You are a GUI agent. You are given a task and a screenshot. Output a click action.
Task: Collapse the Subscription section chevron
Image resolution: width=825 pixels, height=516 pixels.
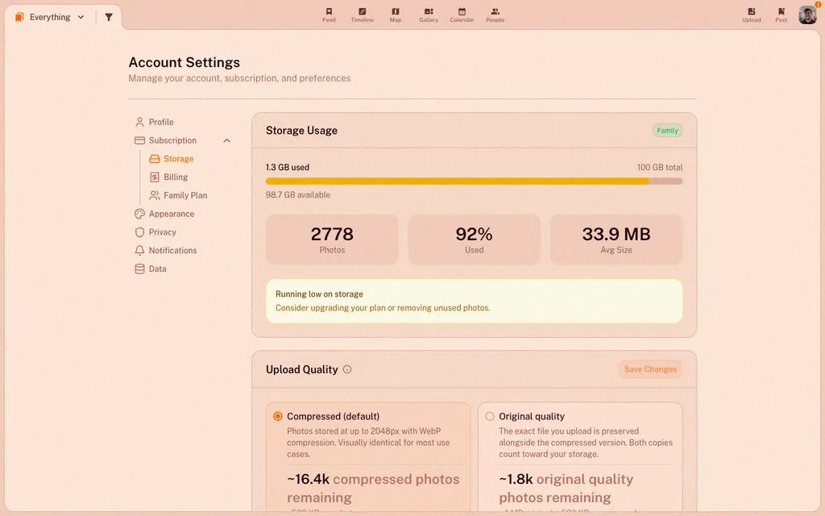tap(226, 140)
